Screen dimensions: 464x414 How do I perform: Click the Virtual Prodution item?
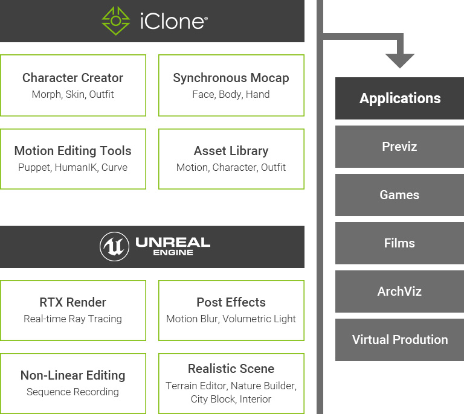tap(399, 340)
